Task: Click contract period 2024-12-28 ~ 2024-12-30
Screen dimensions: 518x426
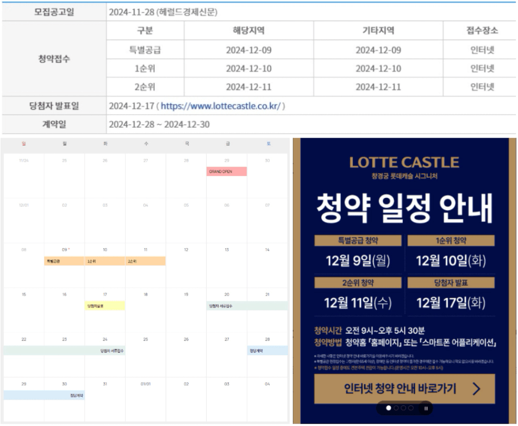Action: click(159, 124)
